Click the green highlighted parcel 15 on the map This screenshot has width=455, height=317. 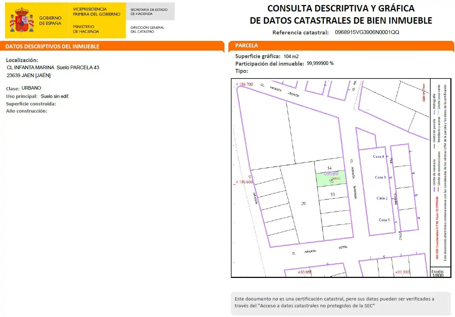pos(331,179)
